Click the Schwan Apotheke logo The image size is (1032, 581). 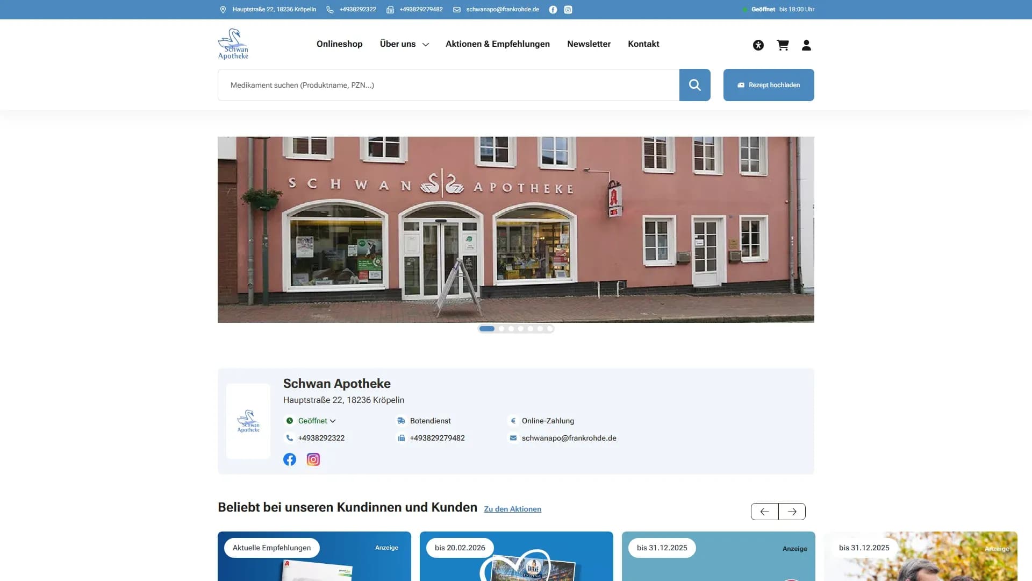coord(234,43)
